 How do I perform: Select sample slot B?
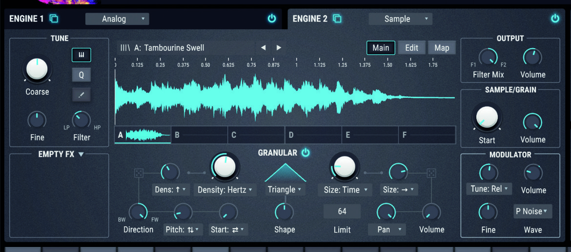[200, 135]
